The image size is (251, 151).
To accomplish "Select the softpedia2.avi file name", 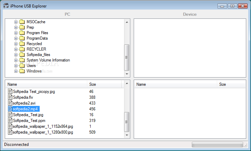I will pyautogui.click(x=24, y=103).
